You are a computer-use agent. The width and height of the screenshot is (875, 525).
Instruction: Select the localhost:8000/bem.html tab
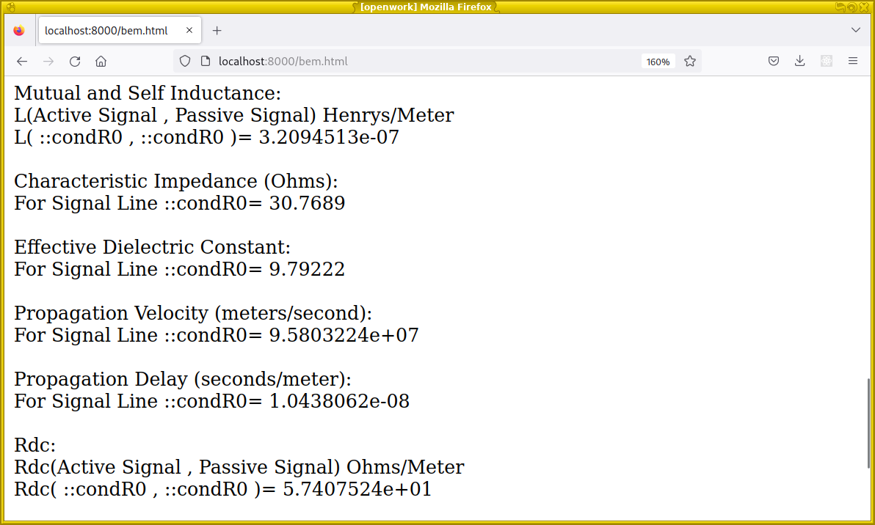pos(106,31)
